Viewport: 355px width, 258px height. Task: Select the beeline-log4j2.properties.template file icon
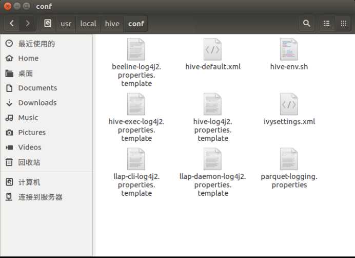[136, 49]
